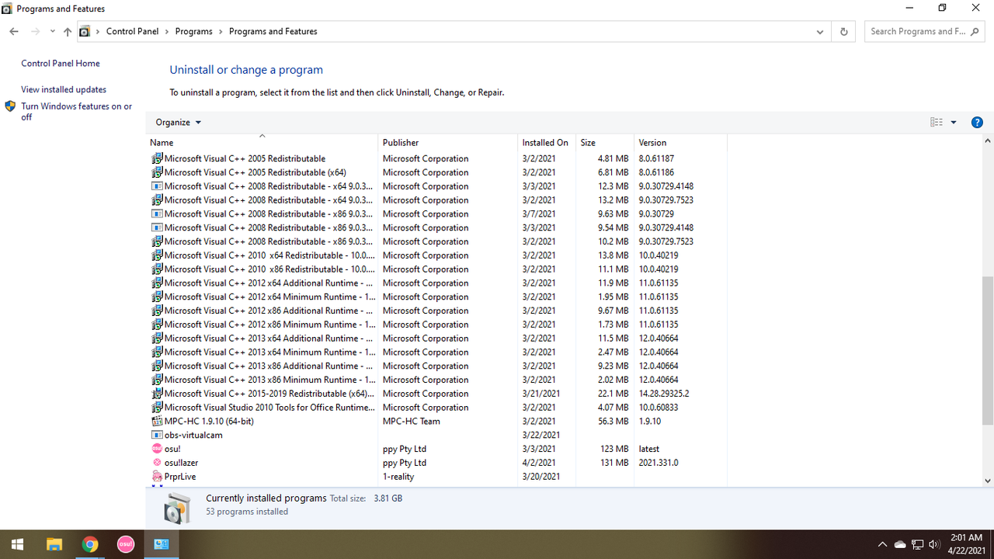Open recent locations dropdown arrow
This screenshot has height=559, width=994.
pos(52,32)
